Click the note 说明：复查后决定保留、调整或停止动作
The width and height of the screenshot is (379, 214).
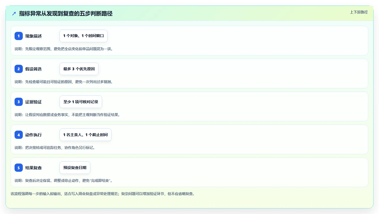pyautogui.click(x=64, y=181)
